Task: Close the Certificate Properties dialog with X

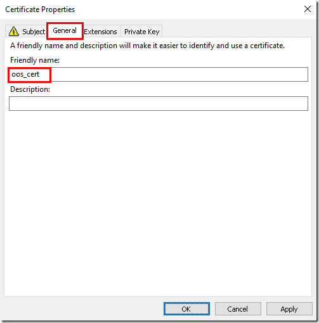Action: (308, 9)
